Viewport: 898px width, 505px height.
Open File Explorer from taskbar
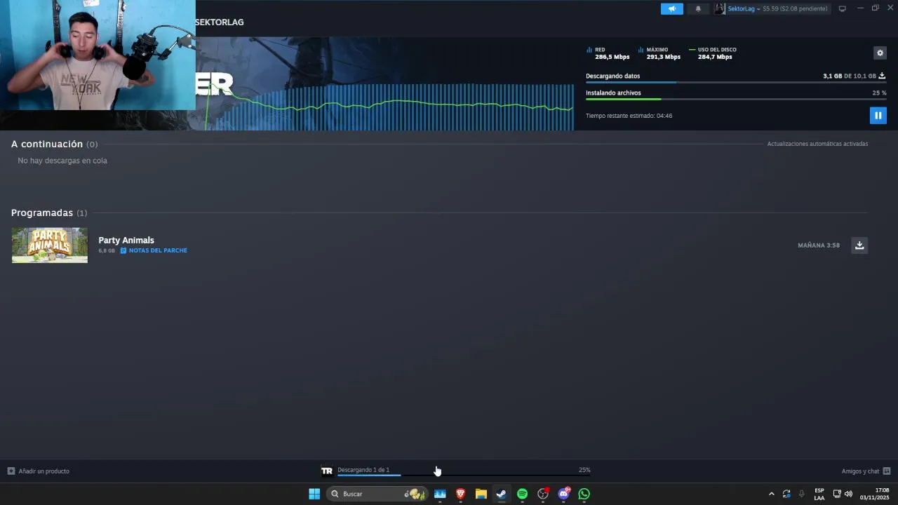point(481,494)
